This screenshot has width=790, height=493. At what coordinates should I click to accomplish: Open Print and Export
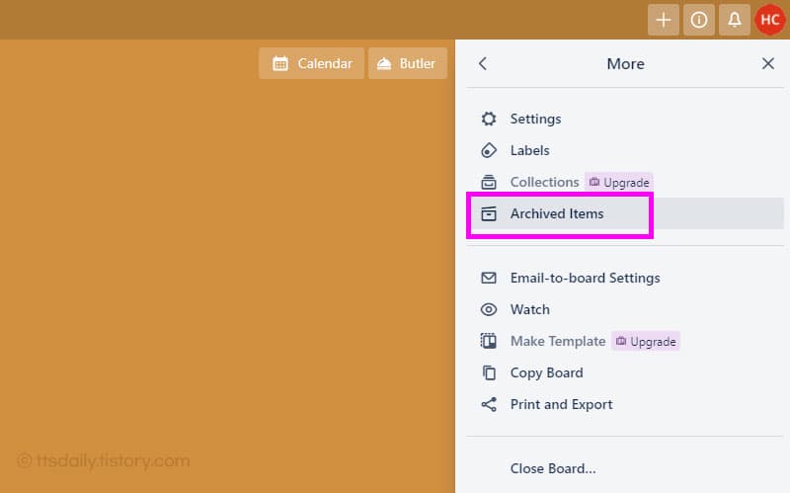point(625,404)
